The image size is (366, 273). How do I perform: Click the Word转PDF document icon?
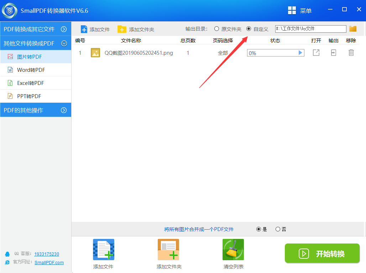coord(10,70)
